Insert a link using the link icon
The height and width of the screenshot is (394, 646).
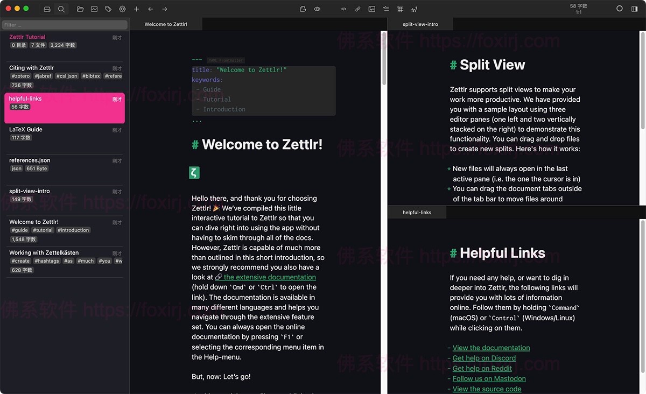click(x=358, y=9)
